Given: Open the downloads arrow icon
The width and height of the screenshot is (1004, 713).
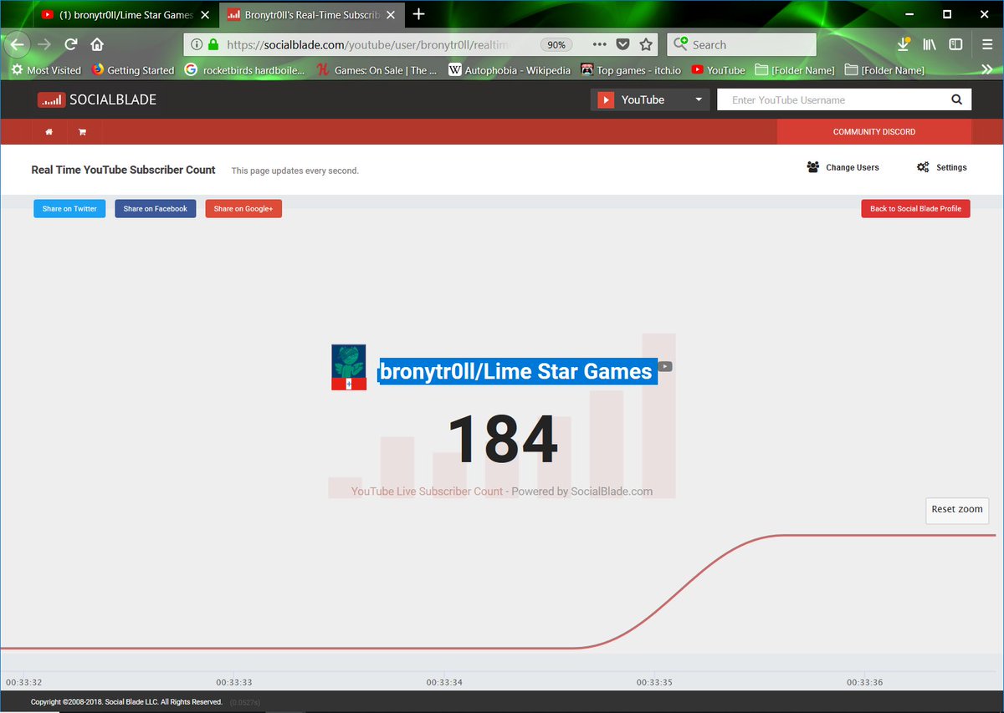Looking at the screenshot, I should 904,44.
